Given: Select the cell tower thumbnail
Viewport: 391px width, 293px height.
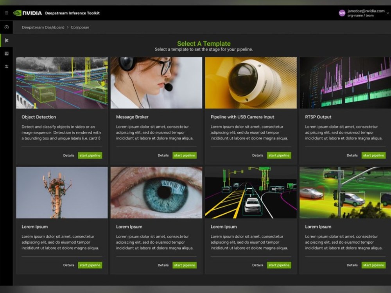Looking at the screenshot, I should pos(62,193).
